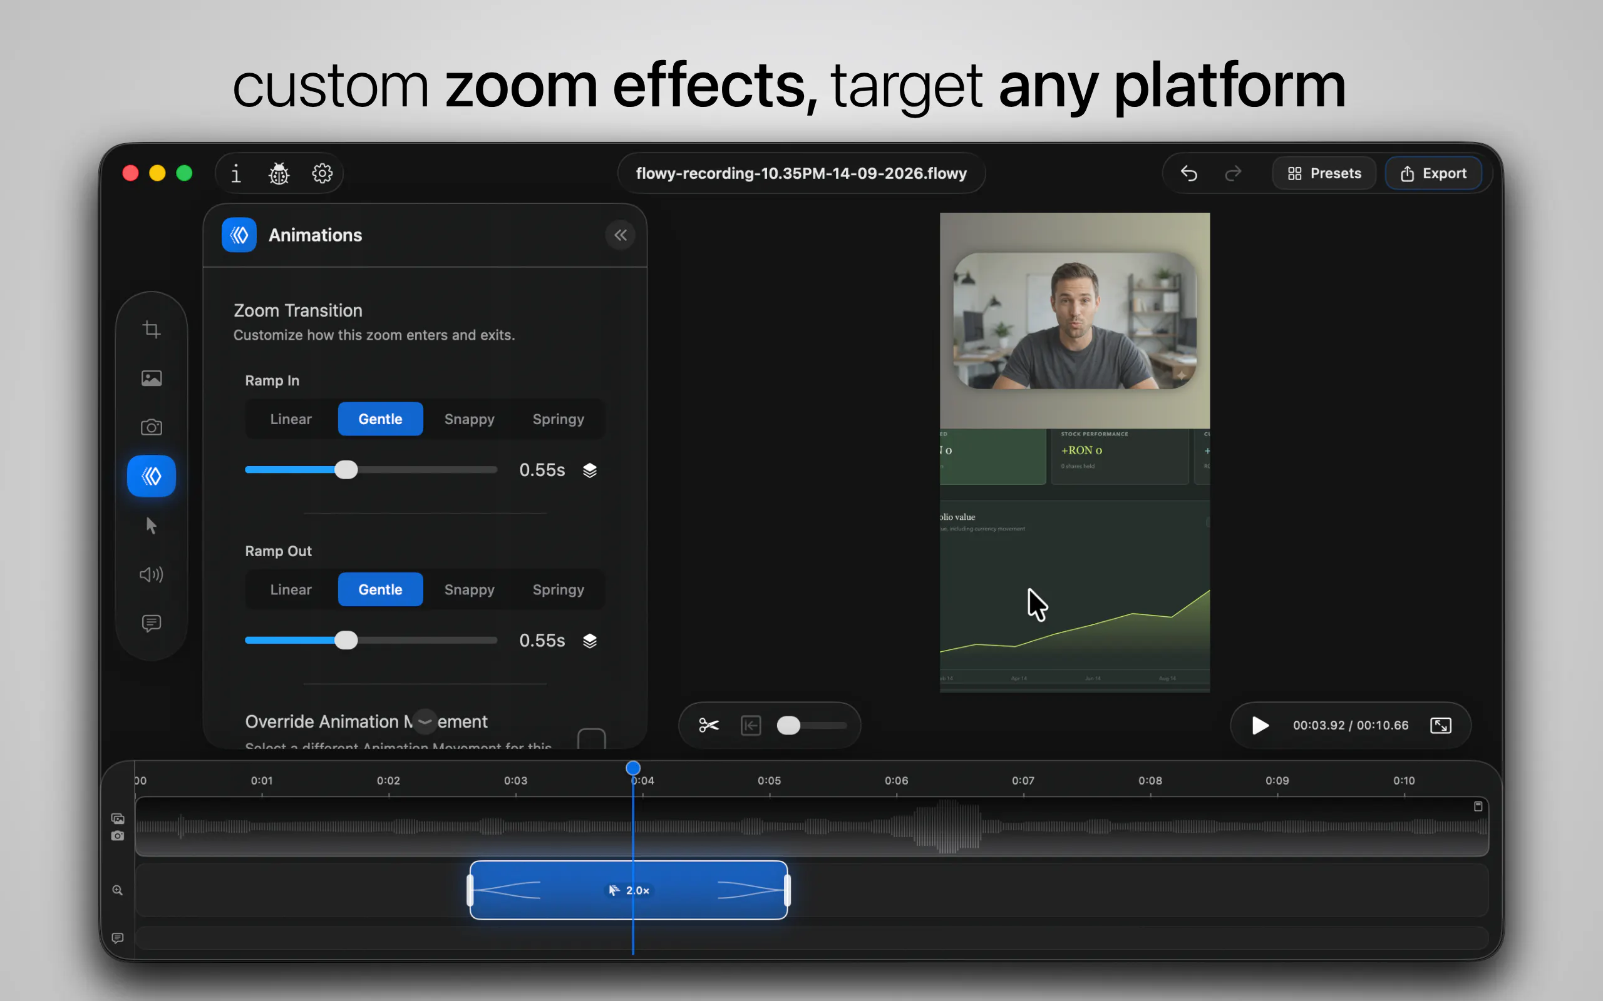Click the 0.55s Ramp Out value

point(542,640)
